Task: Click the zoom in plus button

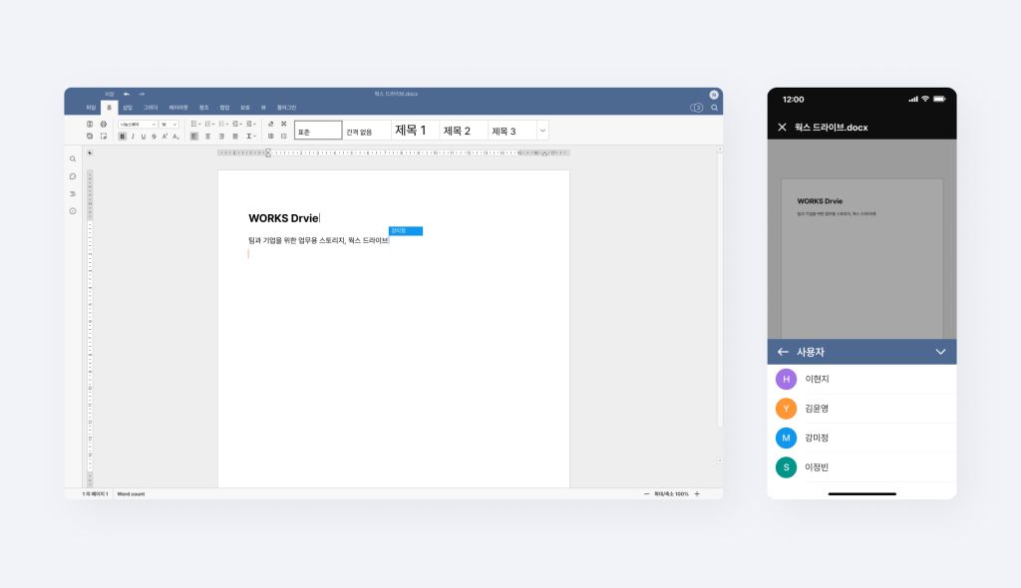Action: [697, 494]
